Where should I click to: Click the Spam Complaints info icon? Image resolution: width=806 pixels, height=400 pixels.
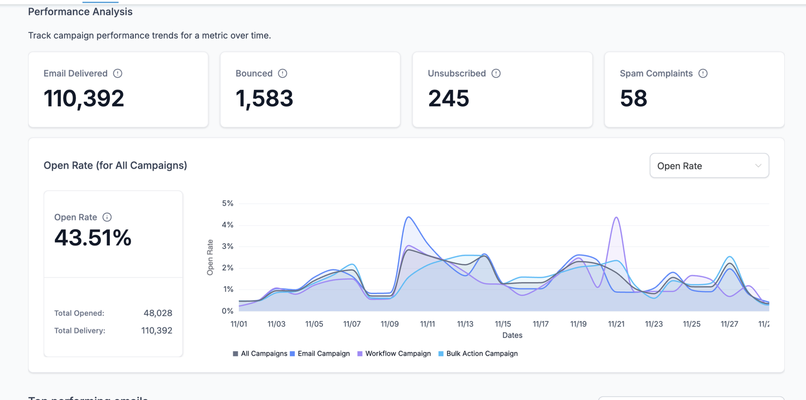(703, 74)
